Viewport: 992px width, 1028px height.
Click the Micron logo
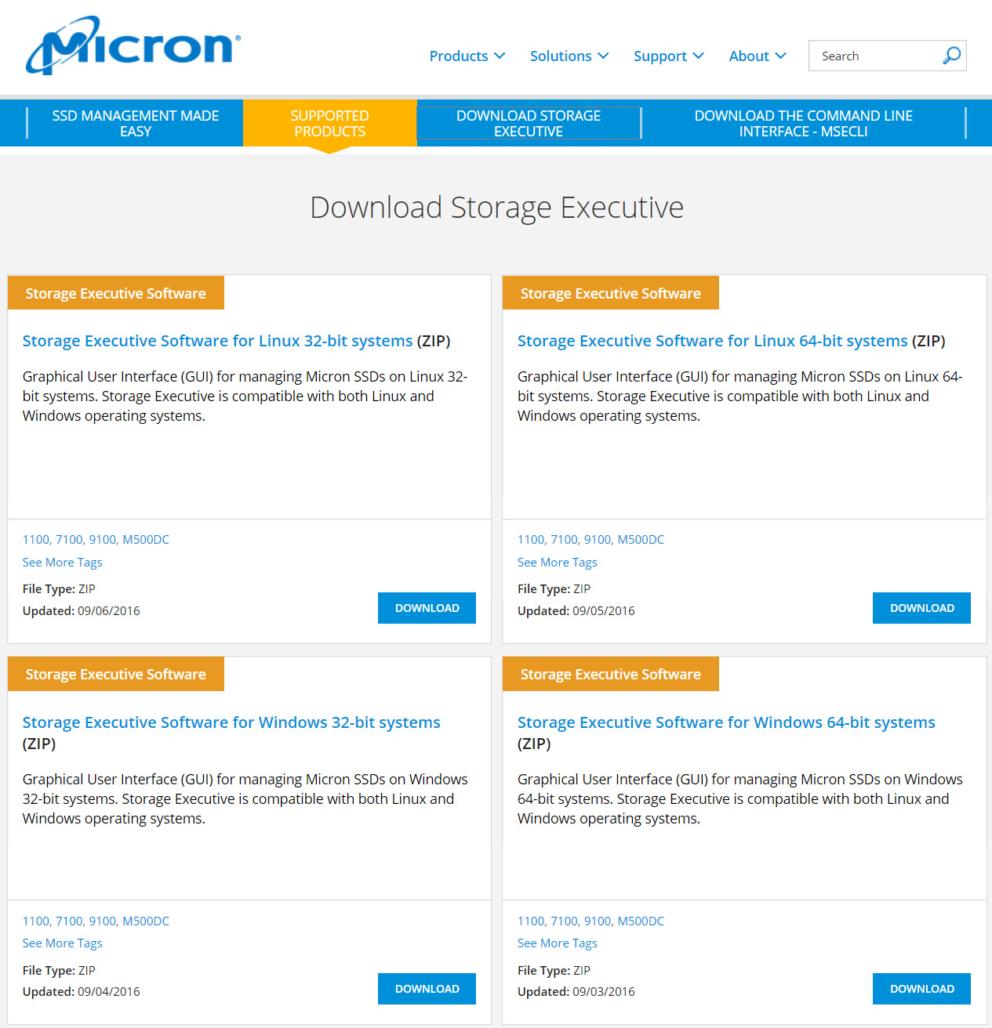pyautogui.click(x=133, y=45)
